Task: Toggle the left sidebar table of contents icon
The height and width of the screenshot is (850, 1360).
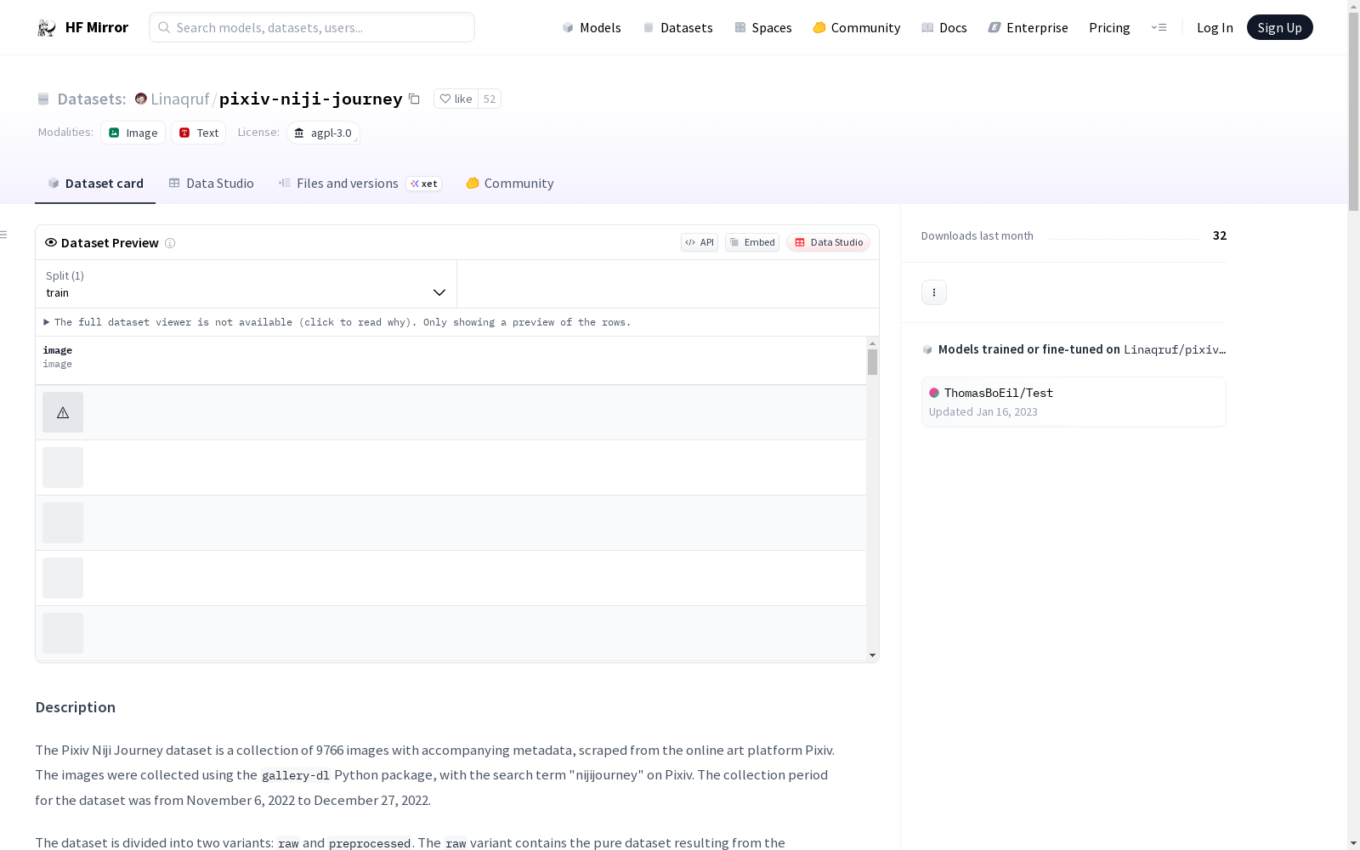Action: [x=3, y=235]
